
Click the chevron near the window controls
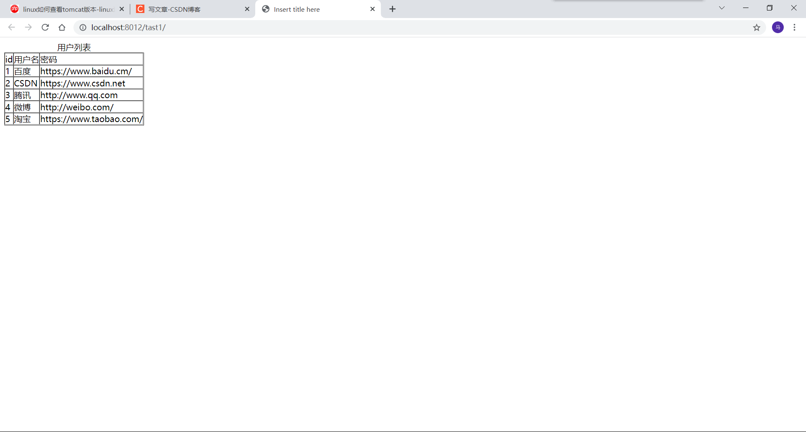(x=722, y=8)
